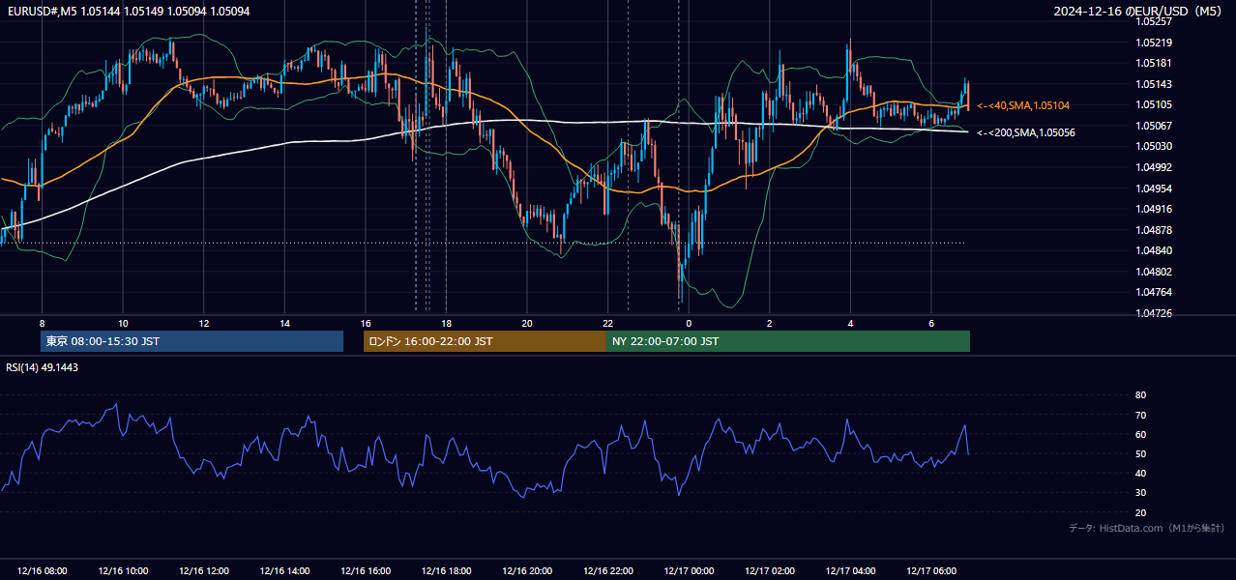Screen dimensions: 1236x580
Task: Click the 1.04802 price axis label
Action: click(x=1154, y=272)
